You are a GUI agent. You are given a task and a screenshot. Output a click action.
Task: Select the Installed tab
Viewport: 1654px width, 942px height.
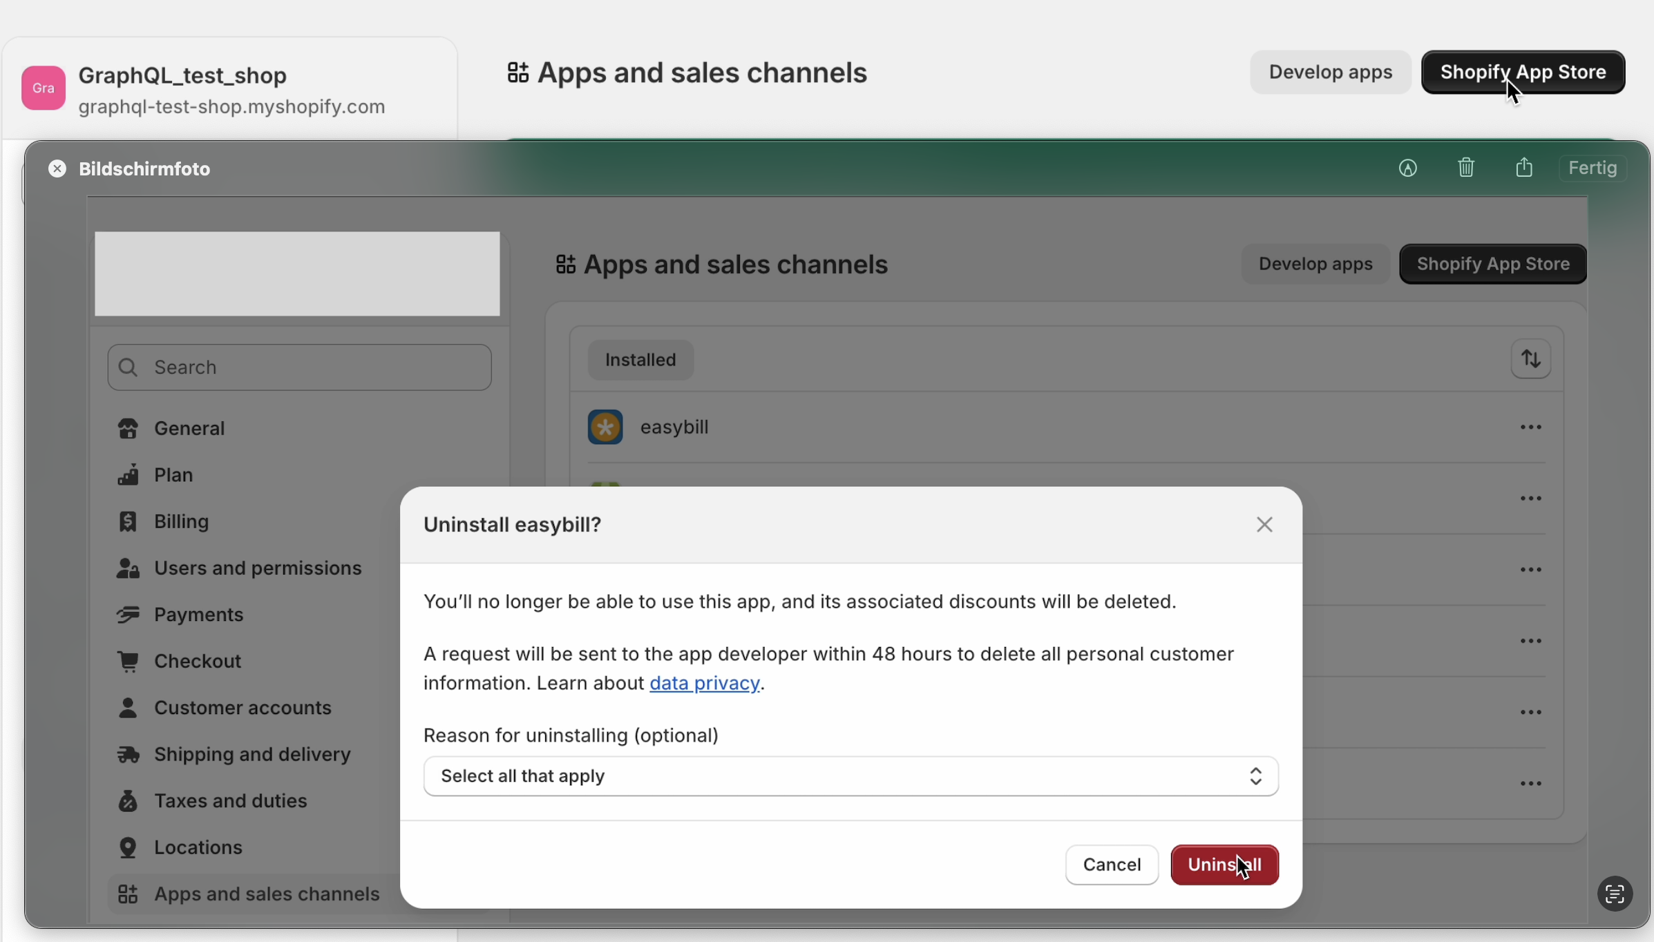pos(640,360)
